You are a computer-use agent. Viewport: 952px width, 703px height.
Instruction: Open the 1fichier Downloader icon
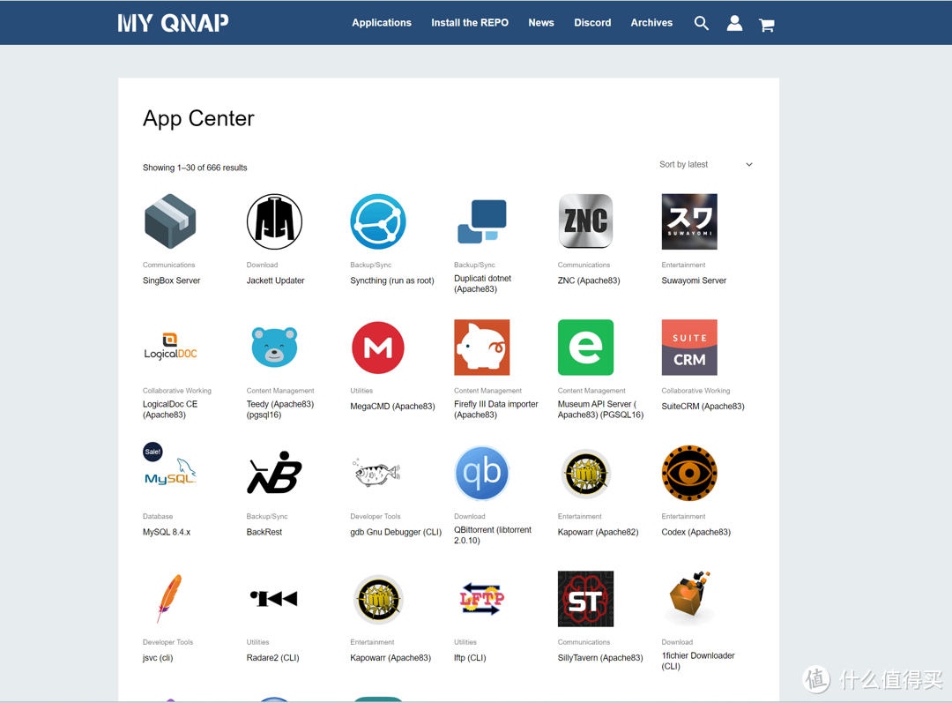pos(689,599)
